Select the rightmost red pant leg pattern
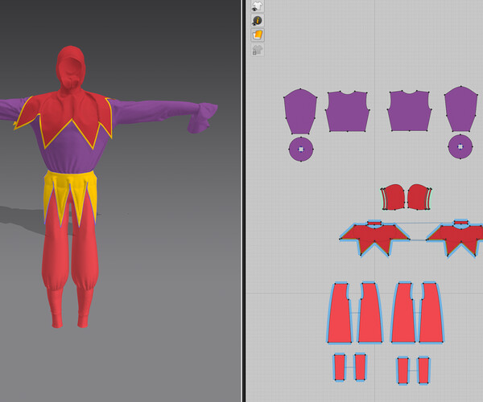The width and height of the screenshot is (483, 402). point(431,313)
